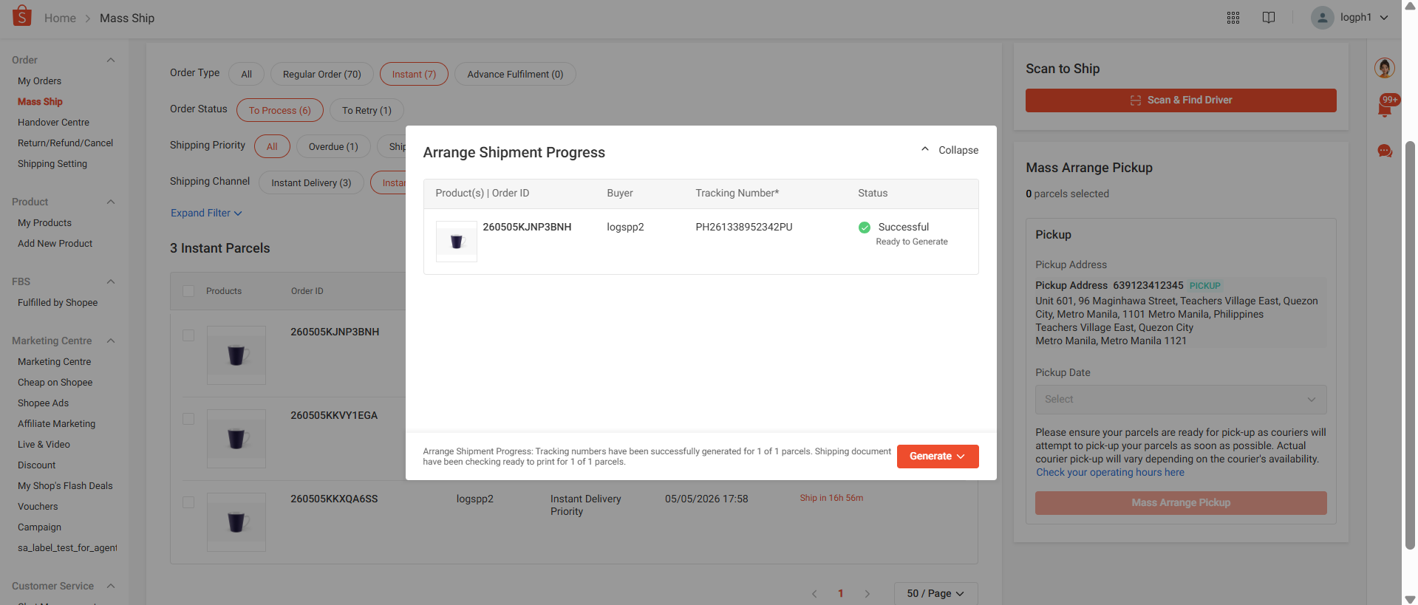Open the book guide icon
This screenshot has height=605, width=1418.
[x=1269, y=18]
